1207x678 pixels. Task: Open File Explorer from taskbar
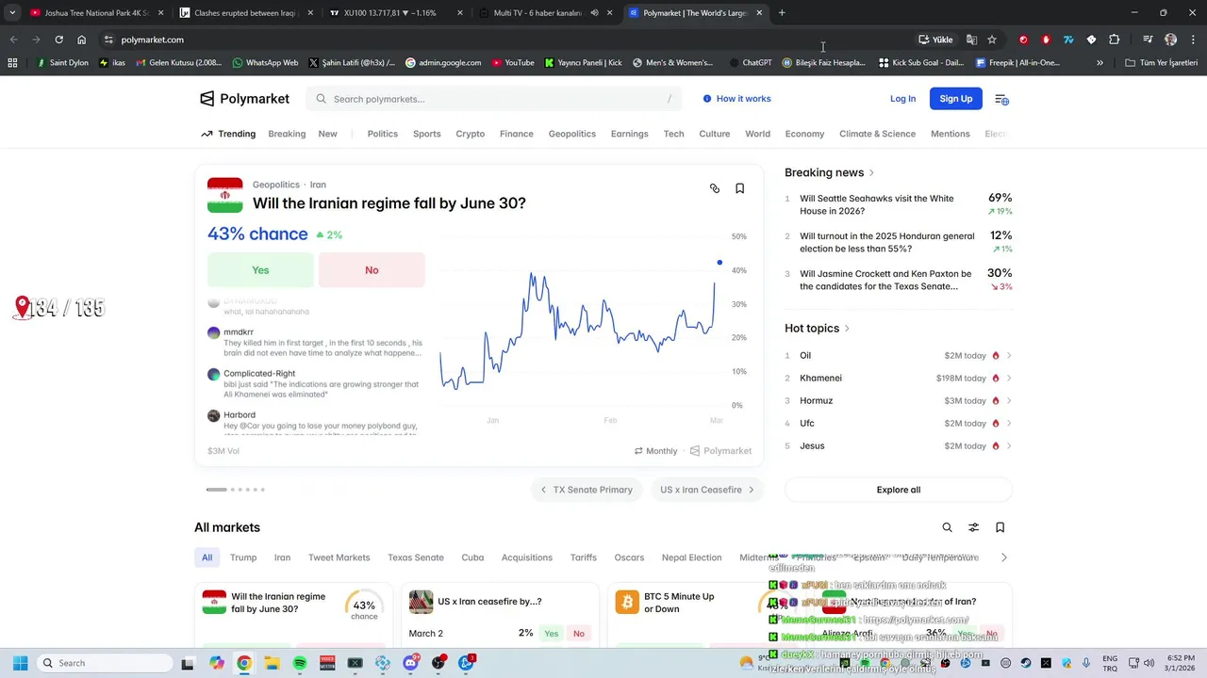[x=272, y=663]
